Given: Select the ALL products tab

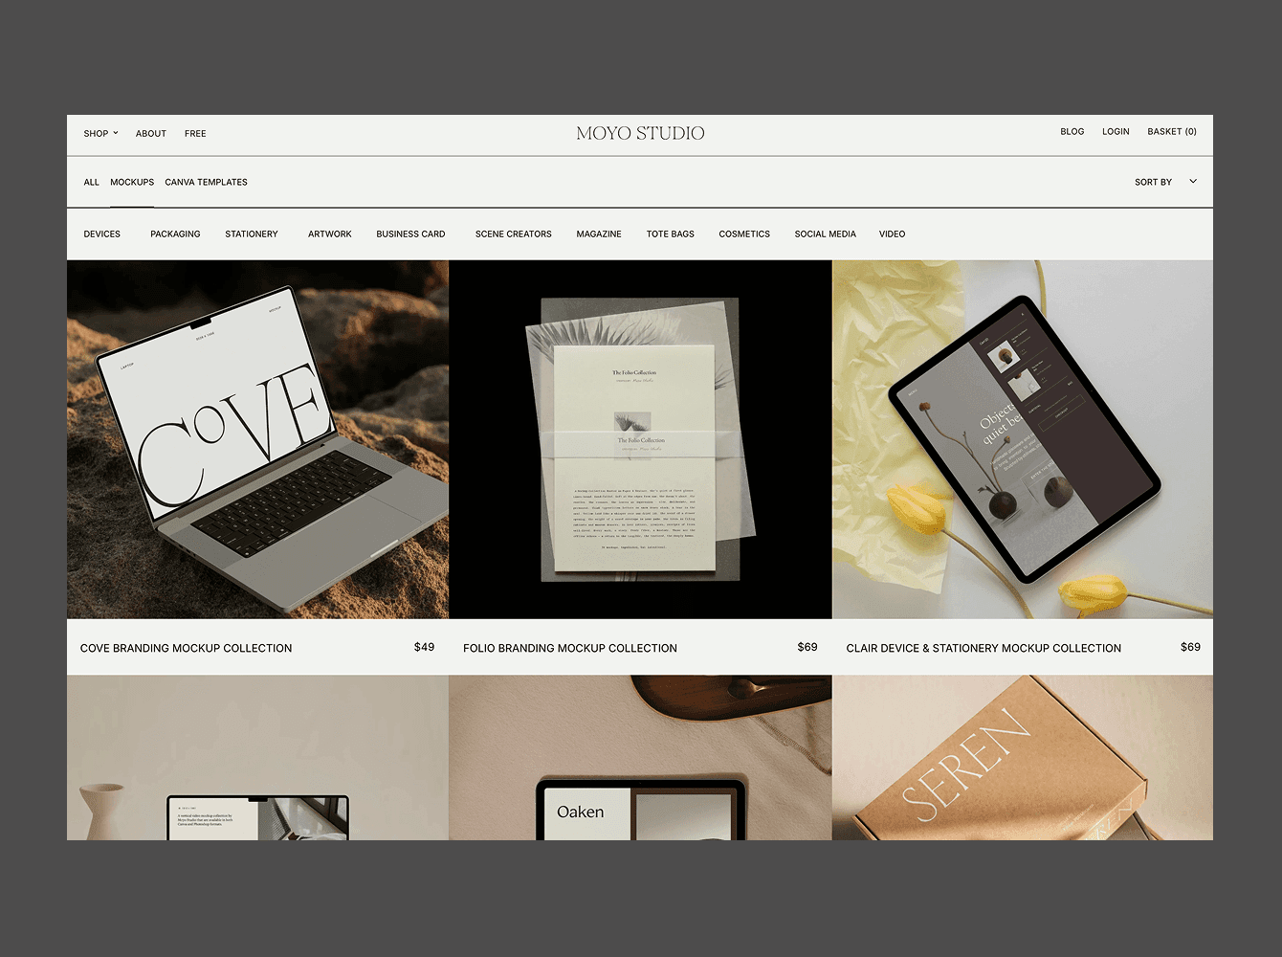Looking at the screenshot, I should coord(91,182).
